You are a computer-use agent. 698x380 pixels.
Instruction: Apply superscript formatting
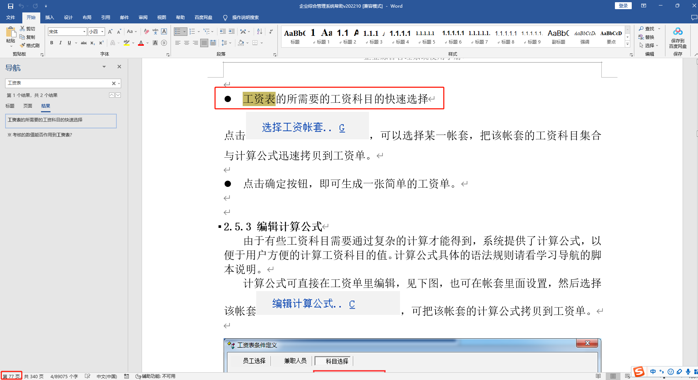[101, 43]
